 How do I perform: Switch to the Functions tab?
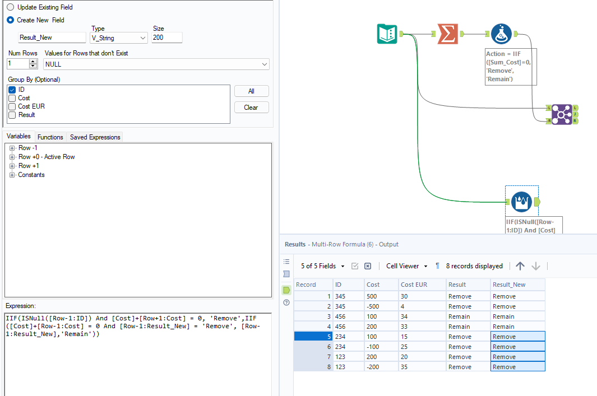point(50,137)
